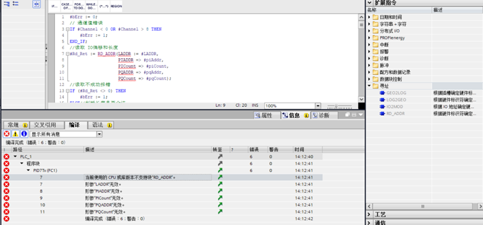Go to 程序块 via its arrow icon

(220, 163)
